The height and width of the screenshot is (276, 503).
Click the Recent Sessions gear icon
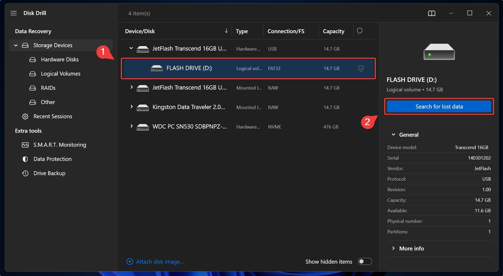click(x=25, y=116)
